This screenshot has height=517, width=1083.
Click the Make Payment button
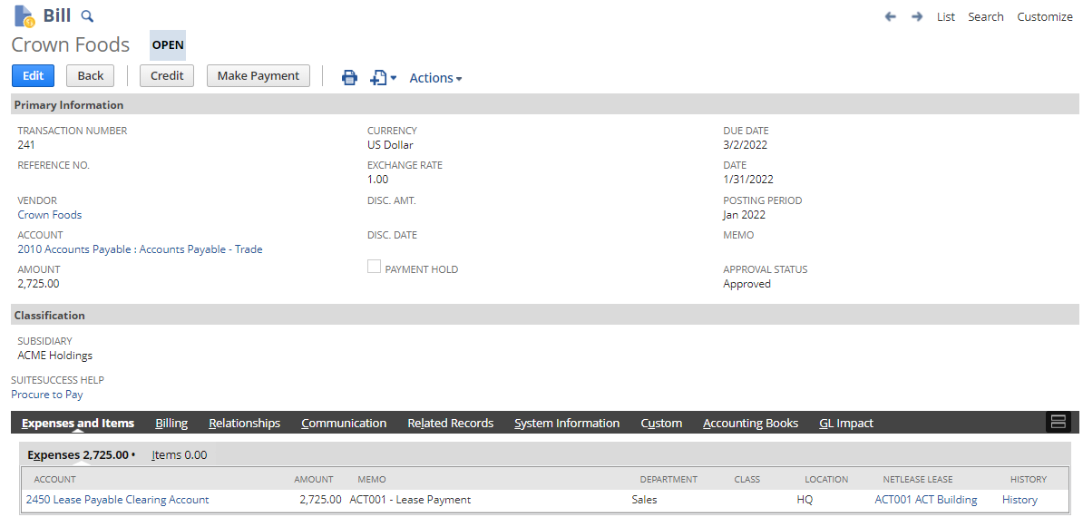259,76
